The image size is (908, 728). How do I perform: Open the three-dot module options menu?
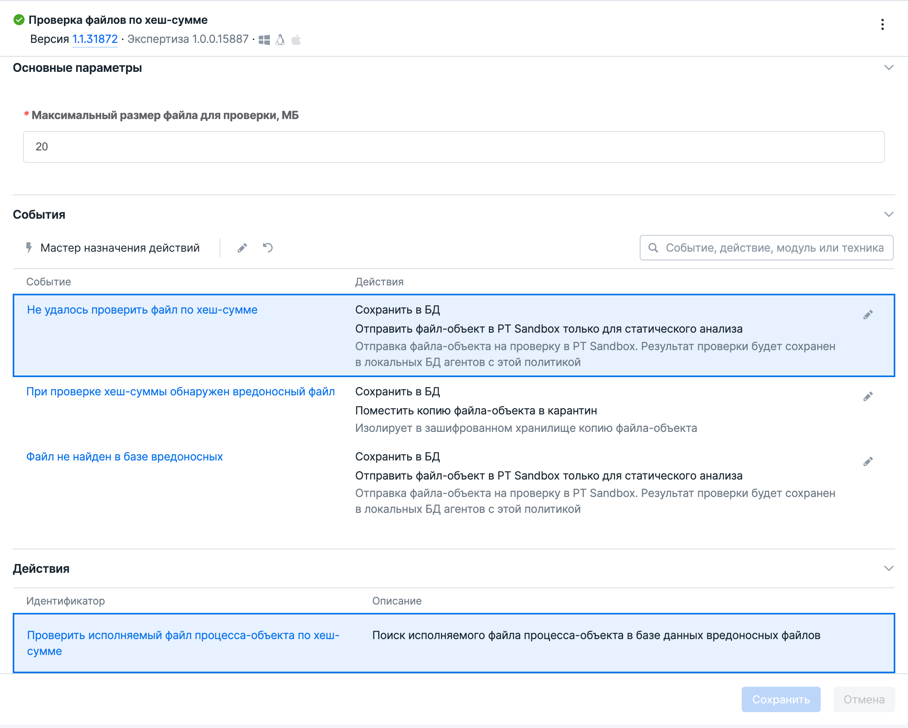pos(882,25)
